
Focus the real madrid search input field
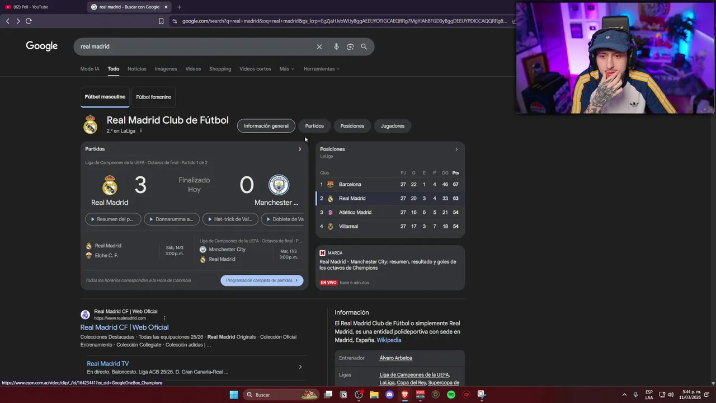point(196,46)
